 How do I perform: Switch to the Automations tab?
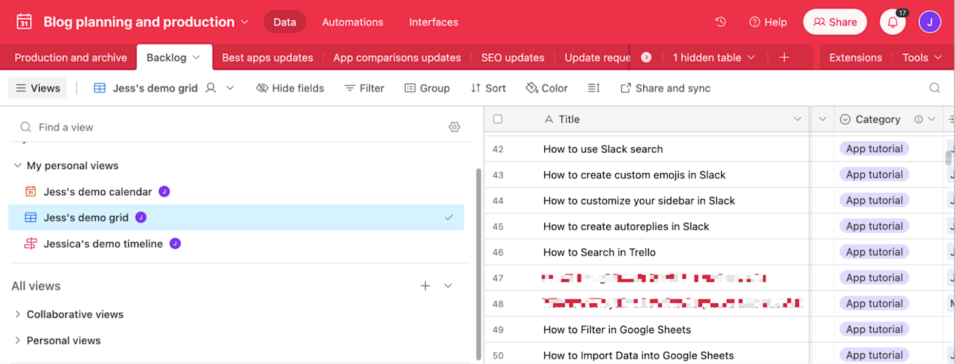353,22
